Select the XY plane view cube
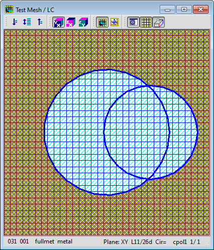 [58, 22]
